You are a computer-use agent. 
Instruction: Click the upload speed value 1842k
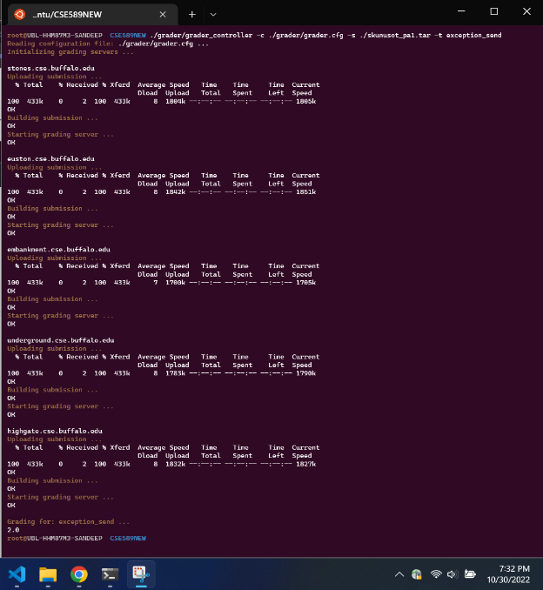coord(176,192)
